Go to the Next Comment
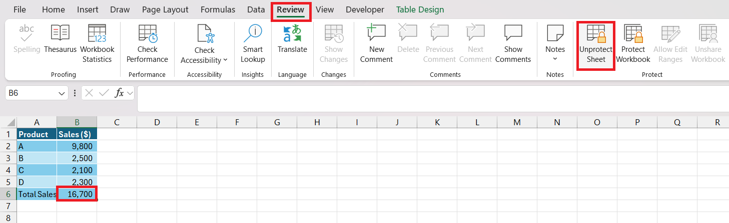 point(475,43)
